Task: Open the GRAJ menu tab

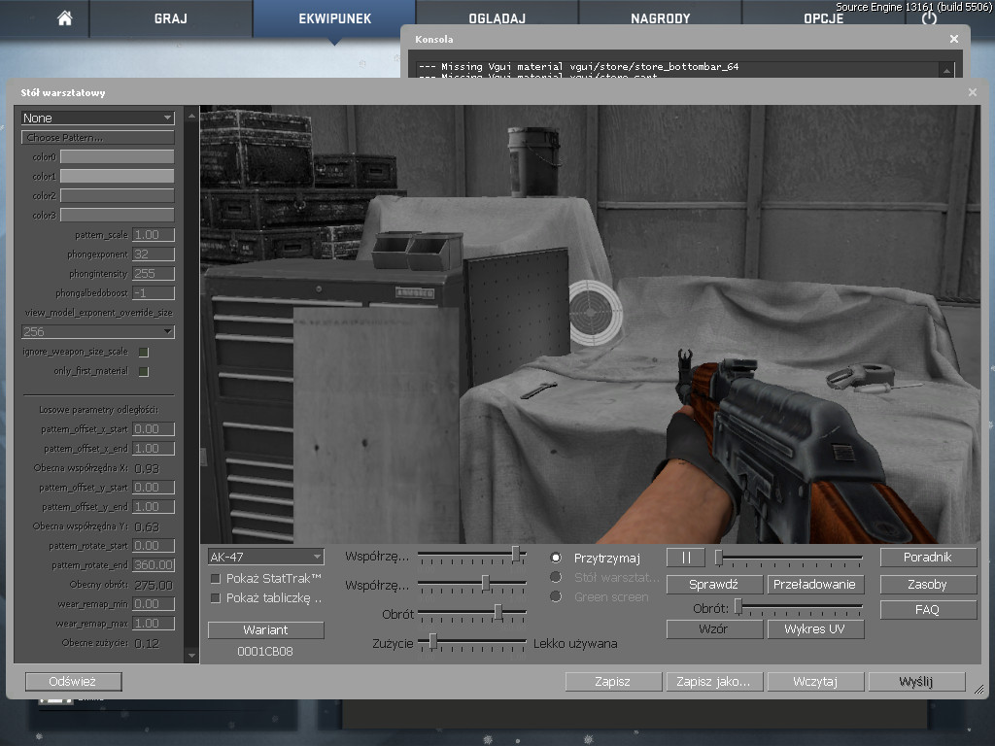Action: (171, 18)
